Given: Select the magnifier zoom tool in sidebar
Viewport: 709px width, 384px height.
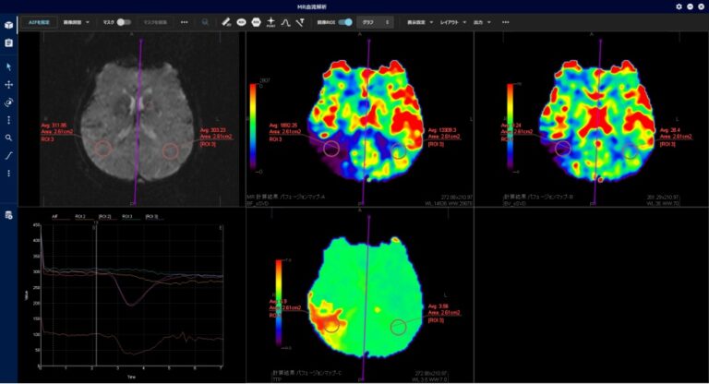Looking at the screenshot, I should [8, 138].
